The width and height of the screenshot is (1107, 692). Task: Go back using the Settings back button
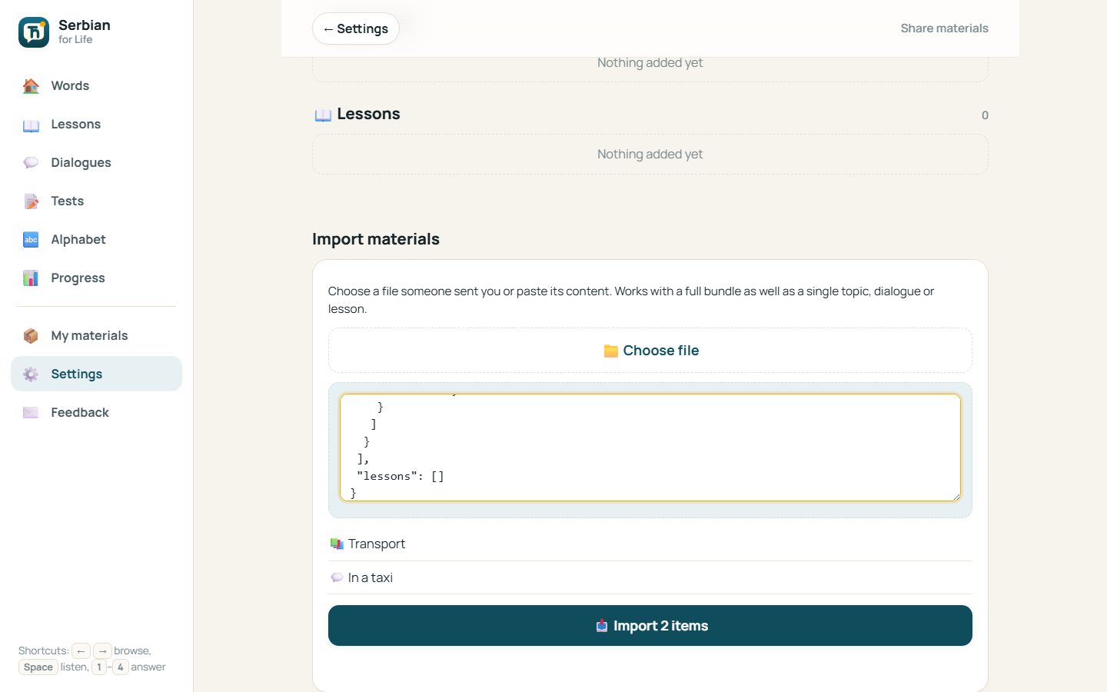(x=356, y=28)
